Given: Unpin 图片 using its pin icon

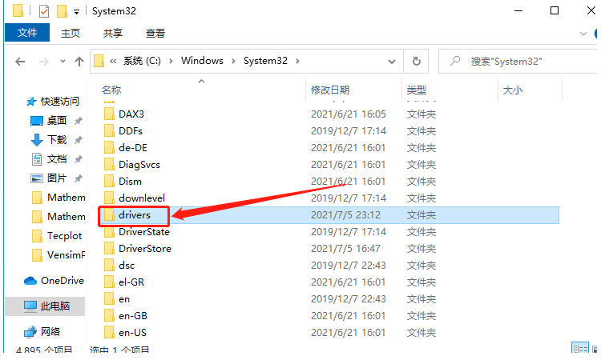Looking at the screenshot, I should [x=78, y=178].
